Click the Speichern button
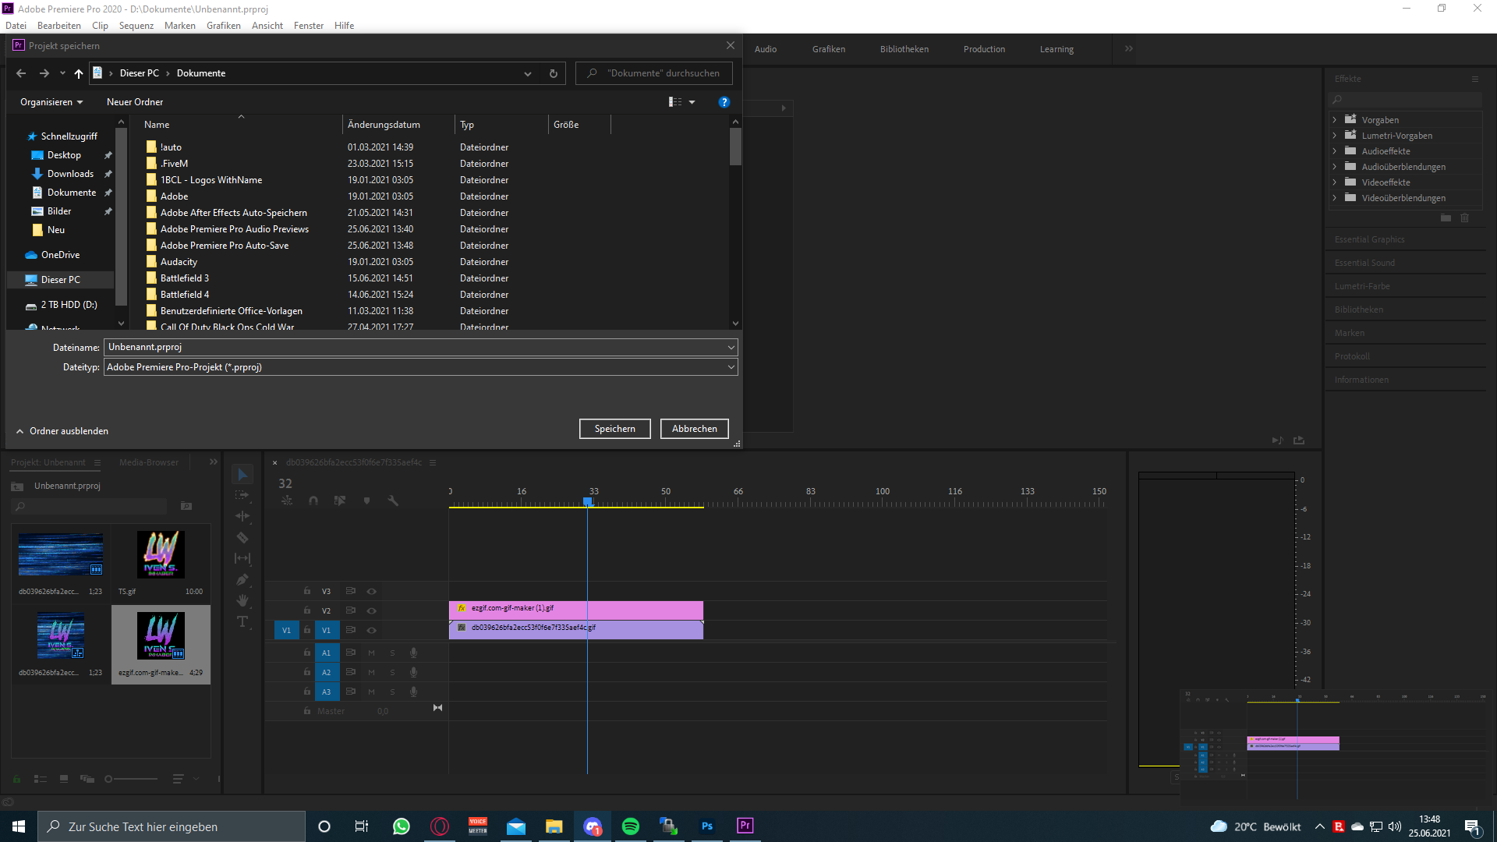 (614, 429)
